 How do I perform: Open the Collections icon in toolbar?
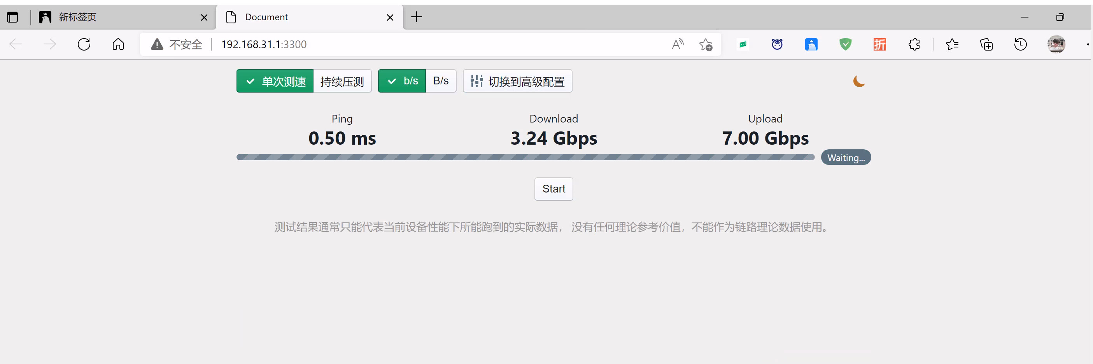(986, 44)
